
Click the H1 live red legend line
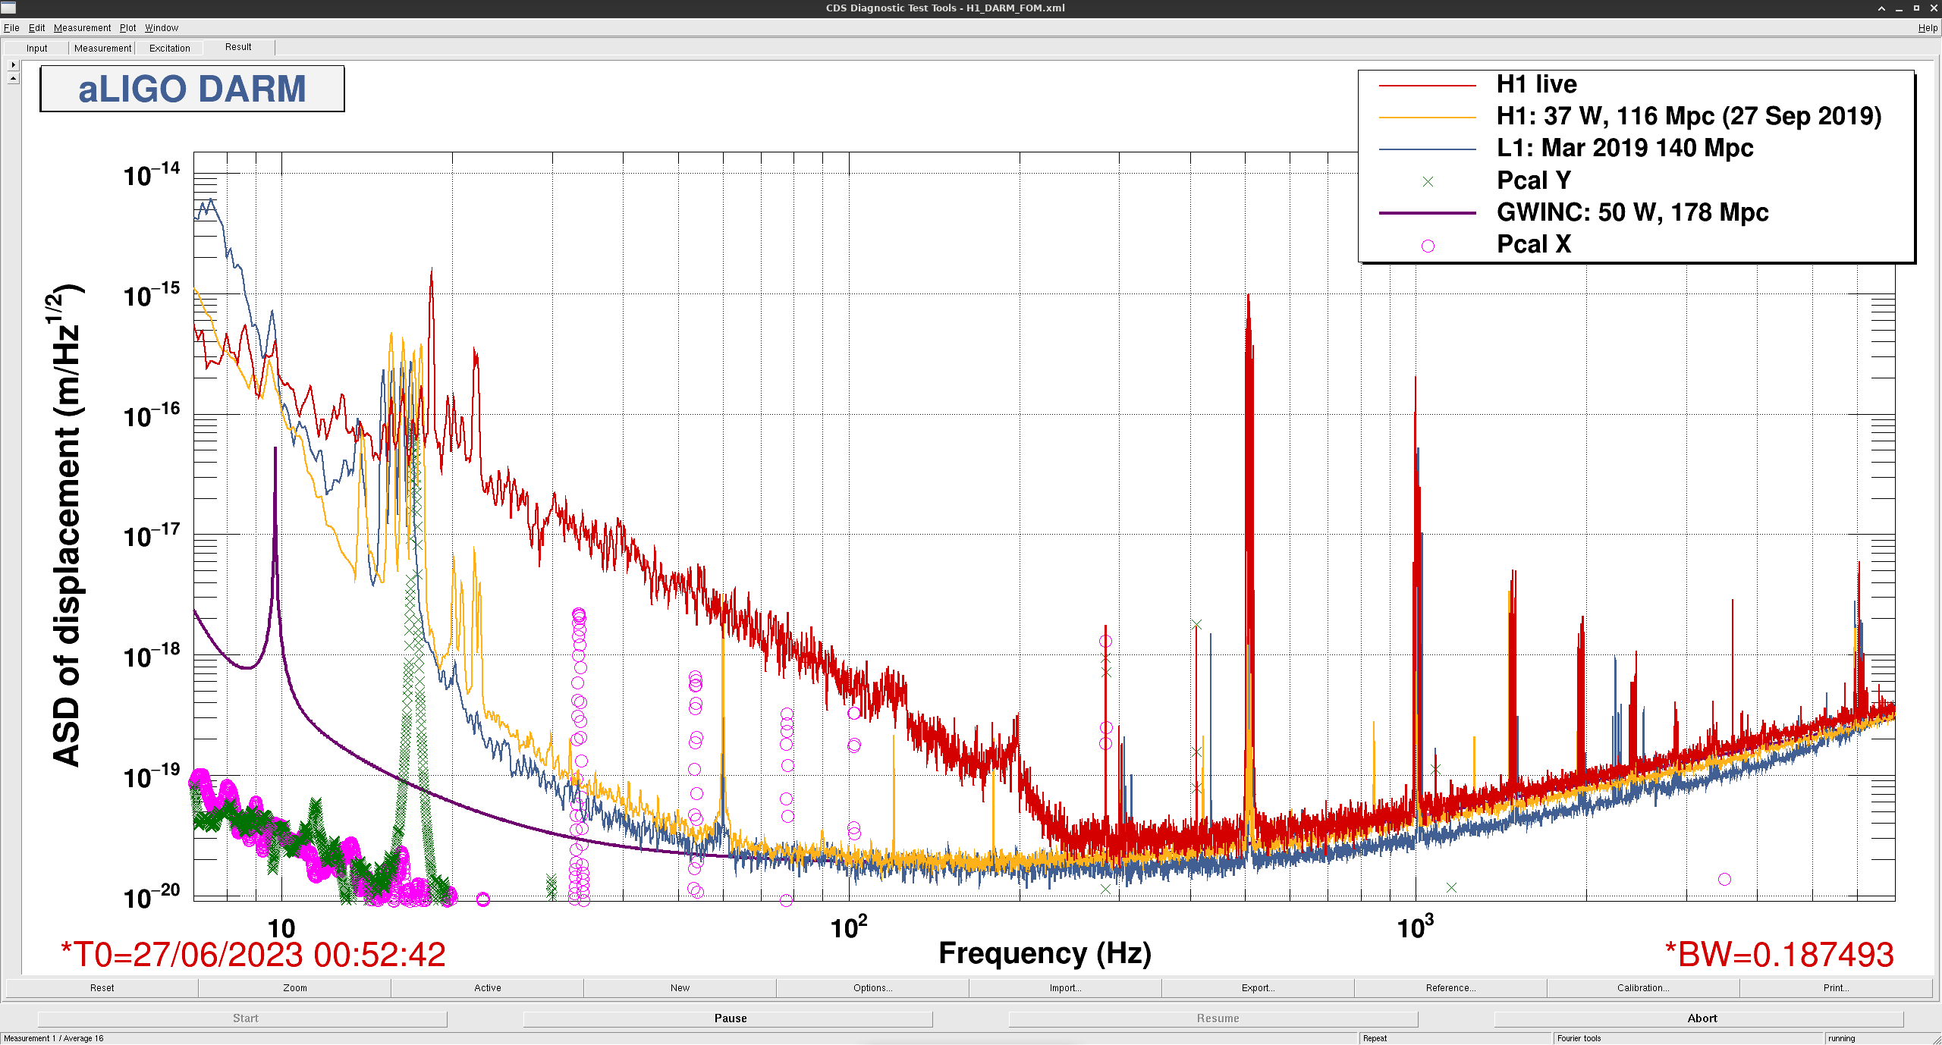point(1427,86)
